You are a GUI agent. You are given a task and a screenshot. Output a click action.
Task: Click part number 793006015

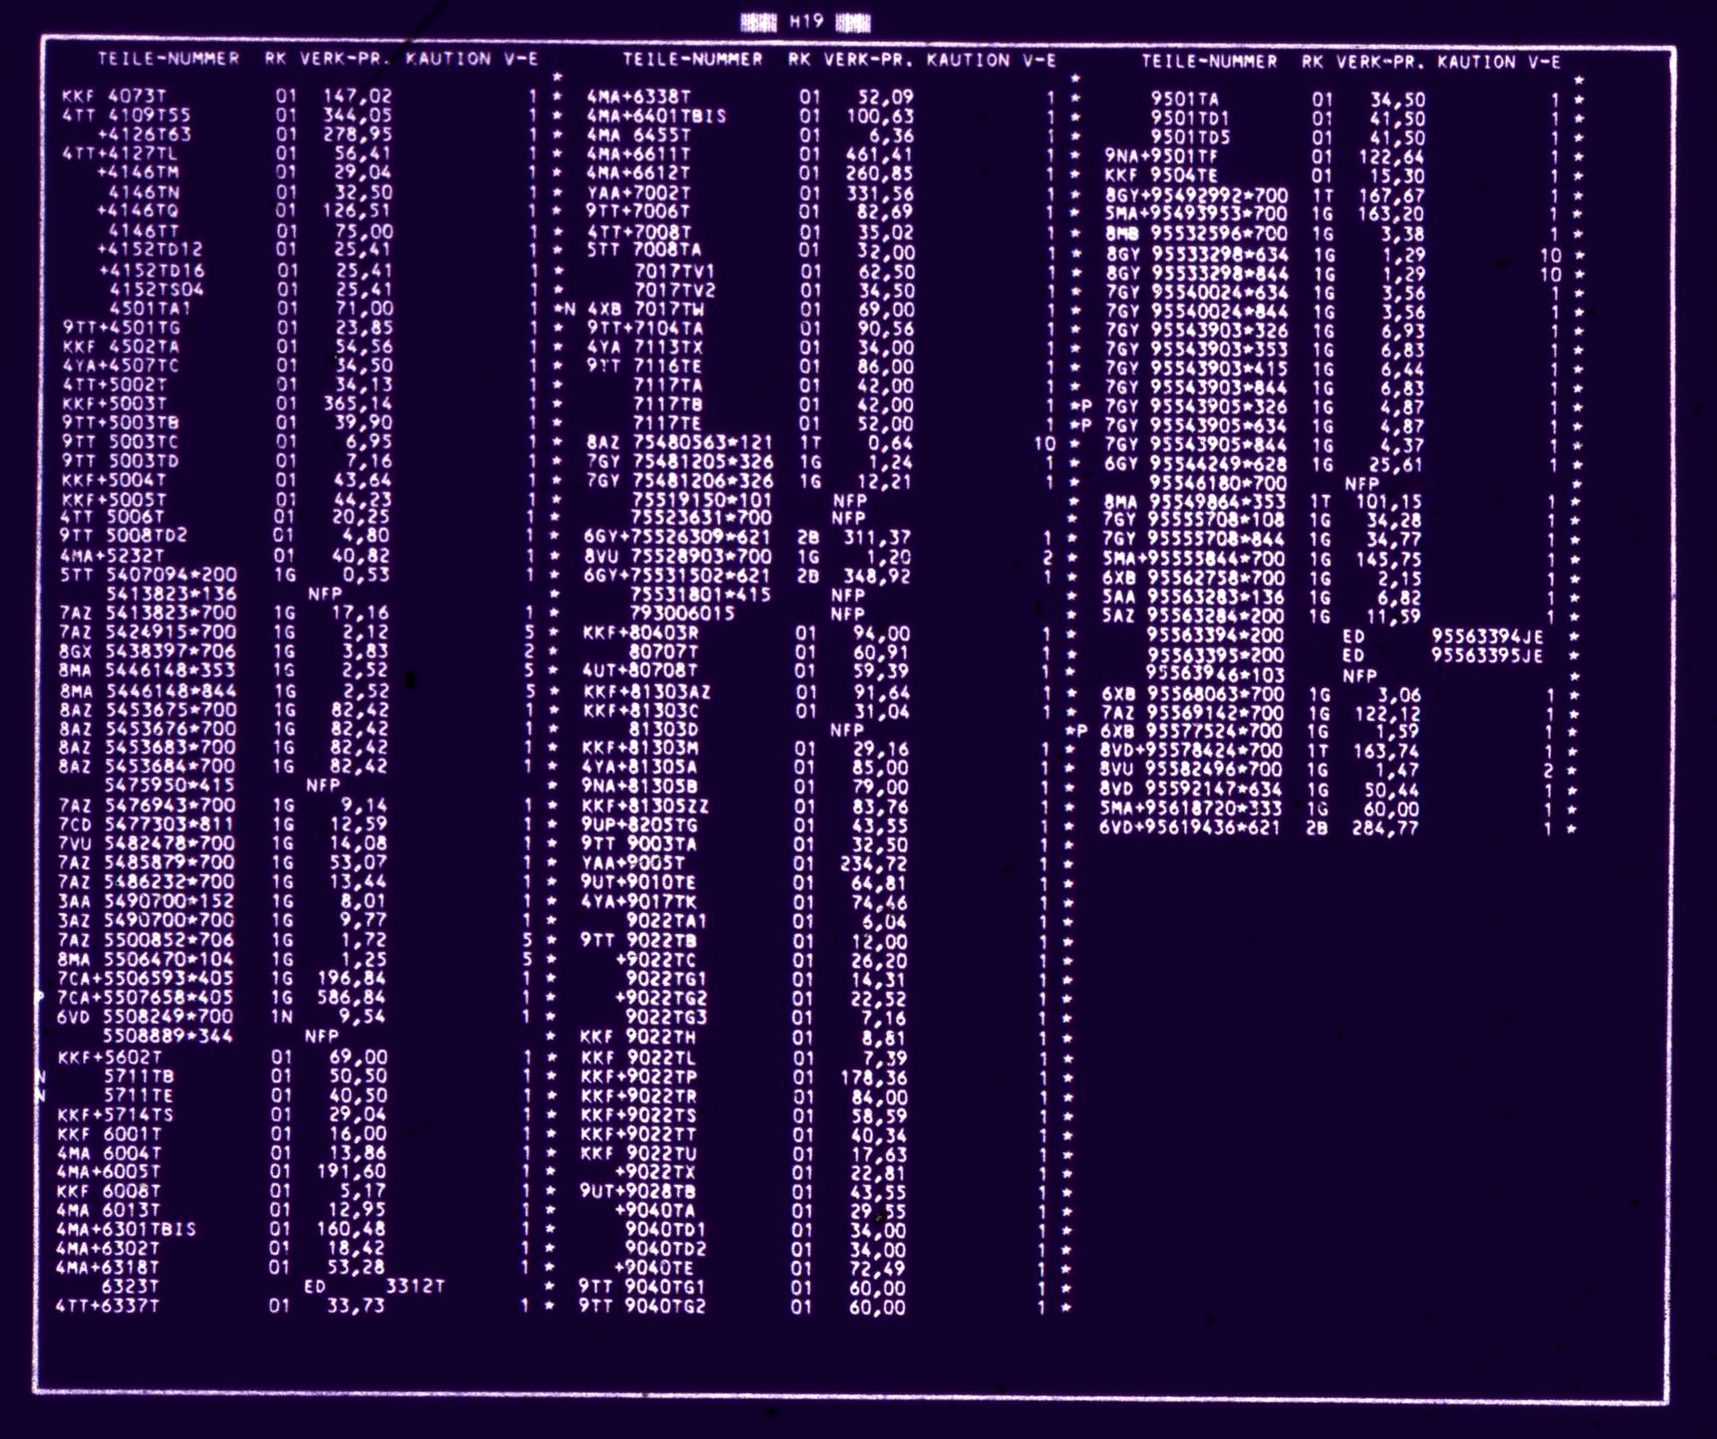click(682, 613)
